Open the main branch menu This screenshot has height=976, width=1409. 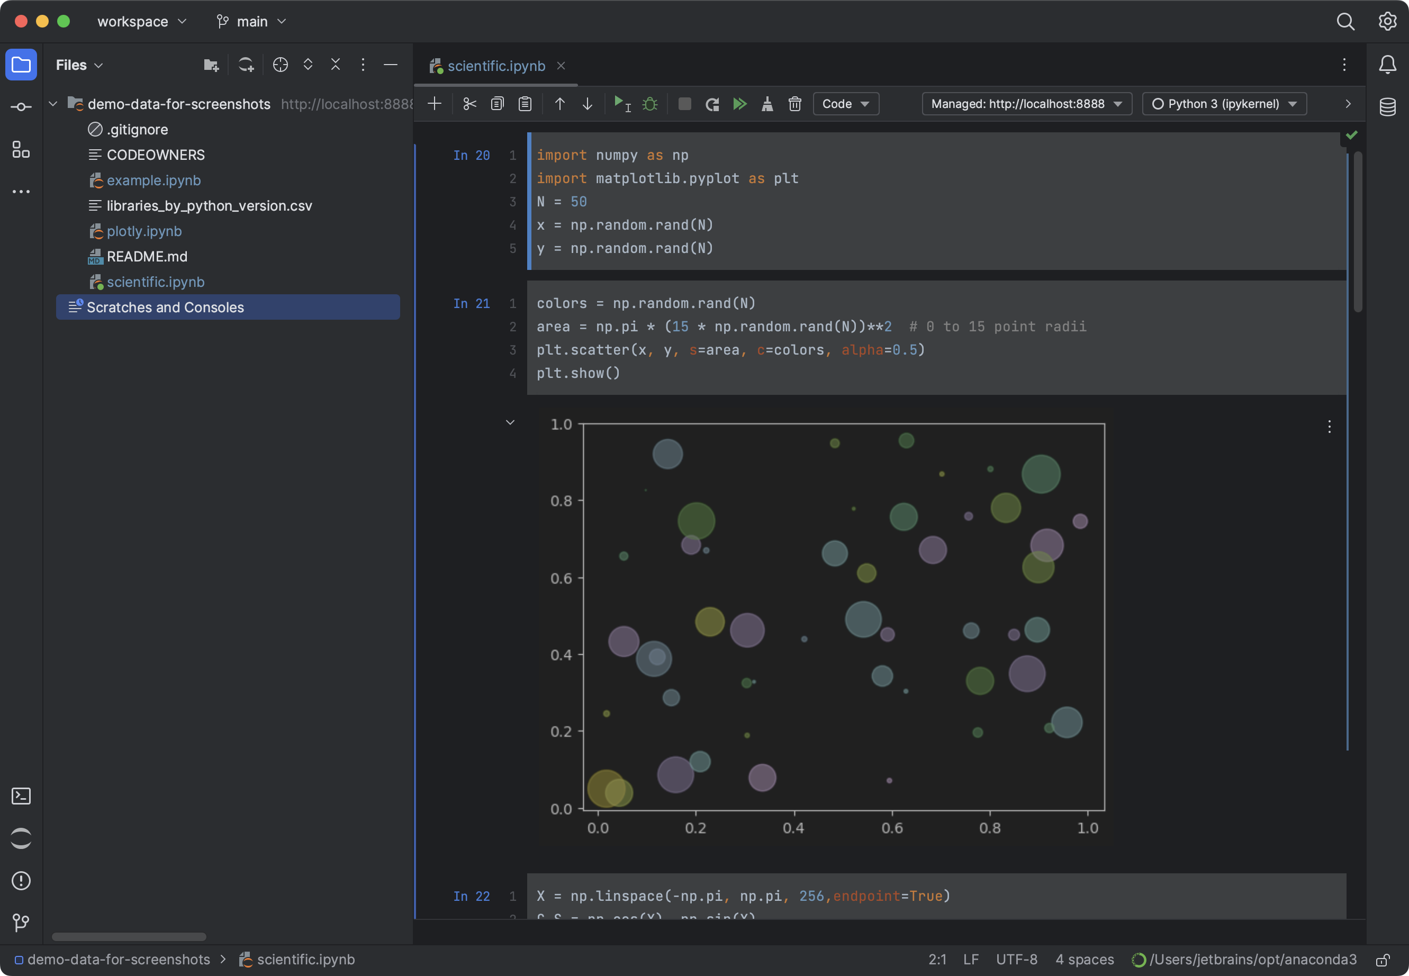click(x=251, y=21)
